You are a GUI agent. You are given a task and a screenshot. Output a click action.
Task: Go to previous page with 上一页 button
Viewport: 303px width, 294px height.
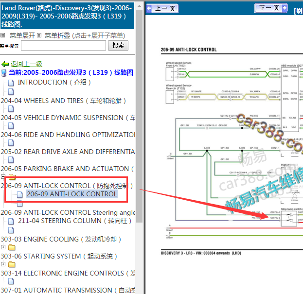click(162, 8)
